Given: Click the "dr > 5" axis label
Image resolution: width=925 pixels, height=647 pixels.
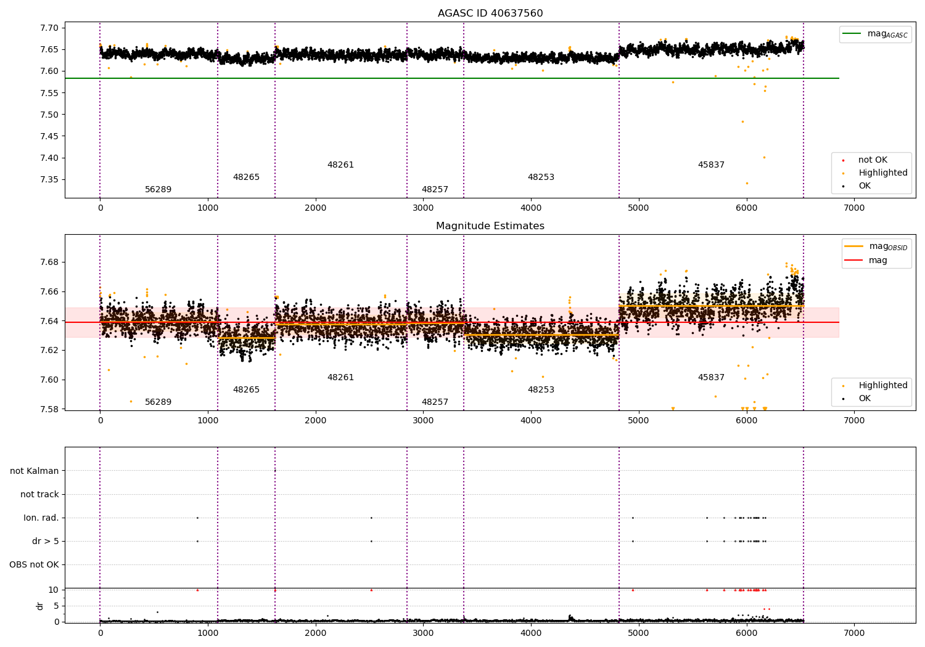Looking at the screenshot, I should tap(46, 542).
